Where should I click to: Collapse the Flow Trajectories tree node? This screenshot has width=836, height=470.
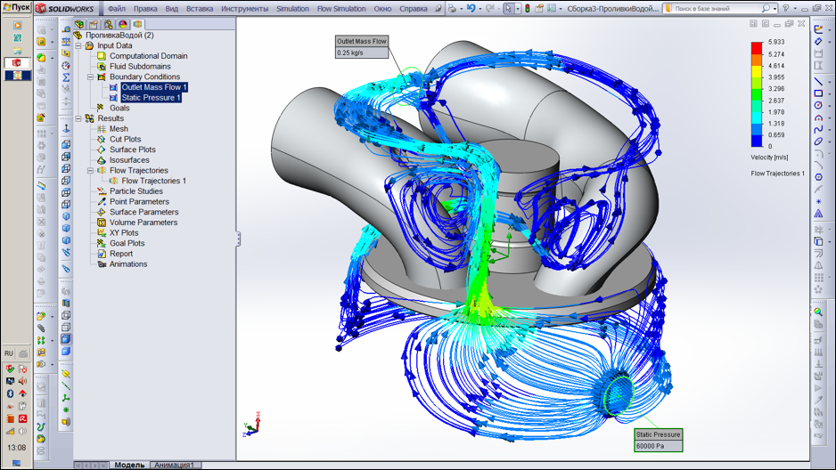(90, 171)
